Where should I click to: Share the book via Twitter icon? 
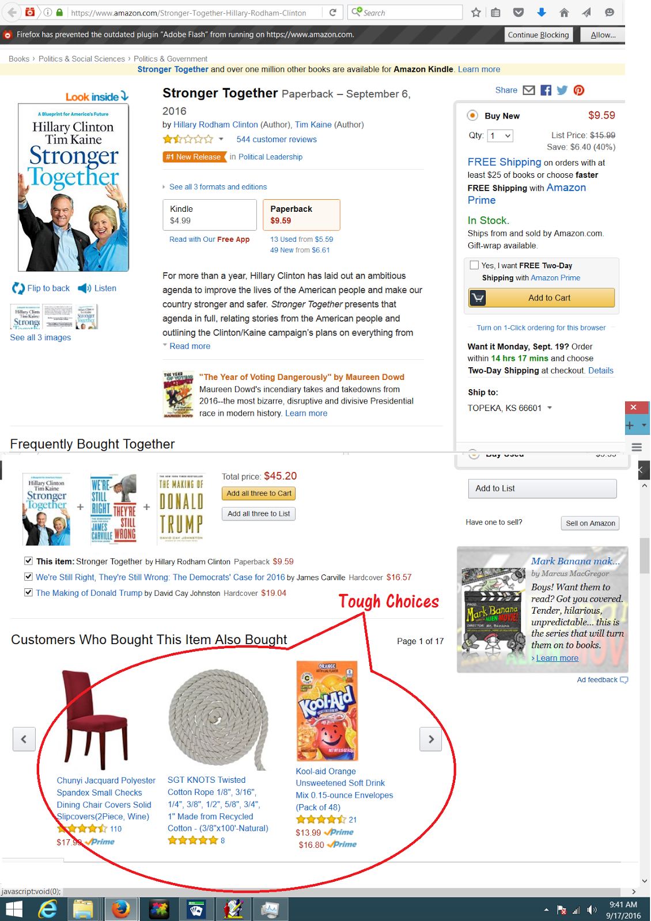[x=562, y=90]
